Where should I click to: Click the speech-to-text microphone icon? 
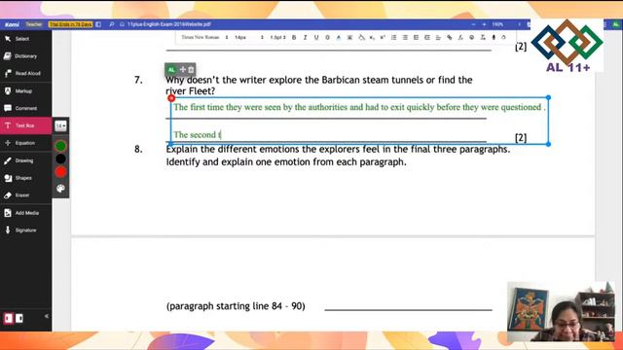click(494, 37)
